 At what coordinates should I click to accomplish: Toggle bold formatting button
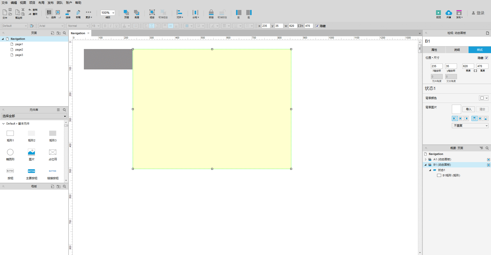coord(105,26)
